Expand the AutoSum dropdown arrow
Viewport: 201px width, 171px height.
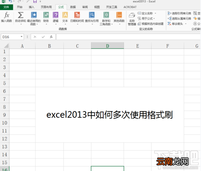pyautogui.click(x=21, y=24)
